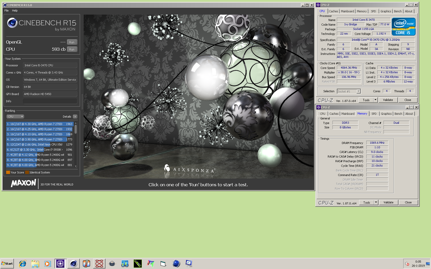431x269 pixels.
Task: Click the rendered Cinebench scene image
Action: 198,96
